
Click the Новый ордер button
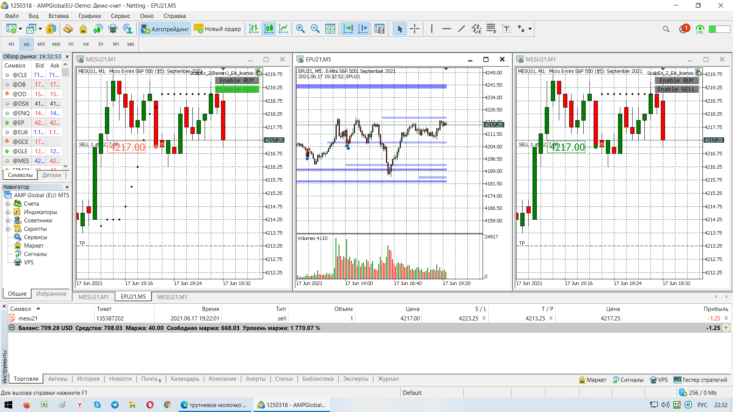click(218, 29)
